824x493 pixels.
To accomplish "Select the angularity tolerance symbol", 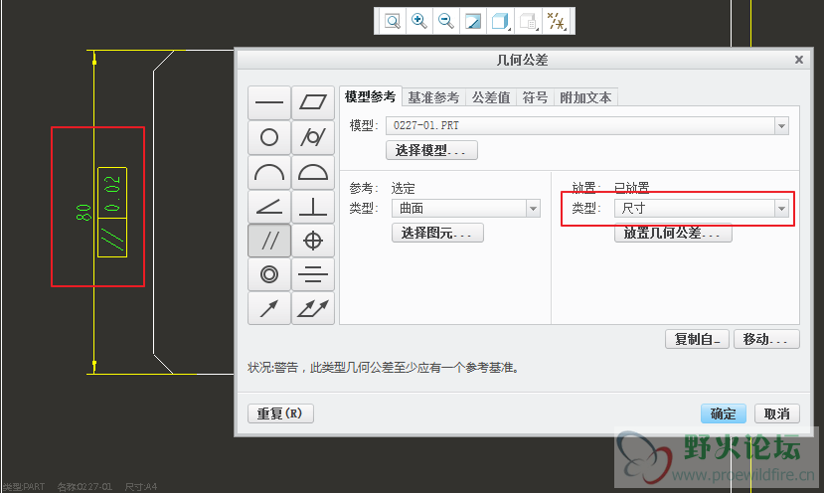I will tap(269, 207).
